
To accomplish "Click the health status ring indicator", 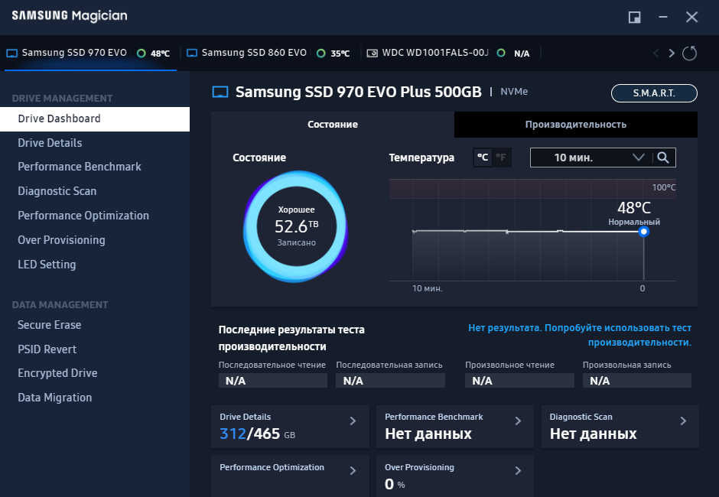I will tap(294, 226).
